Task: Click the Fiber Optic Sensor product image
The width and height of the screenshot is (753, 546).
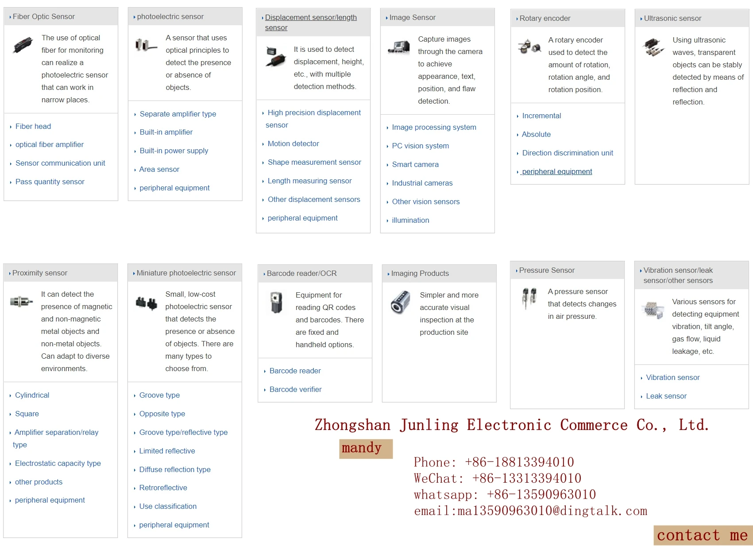Action: pos(23,45)
